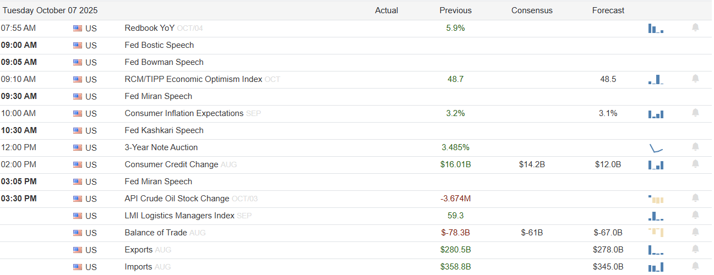Click the LMI Logistics Managers Index chart icon

coord(656,216)
